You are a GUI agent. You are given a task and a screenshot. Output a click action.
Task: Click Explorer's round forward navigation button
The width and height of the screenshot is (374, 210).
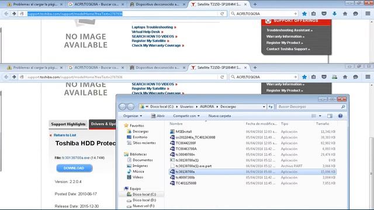tap(131, 107)
